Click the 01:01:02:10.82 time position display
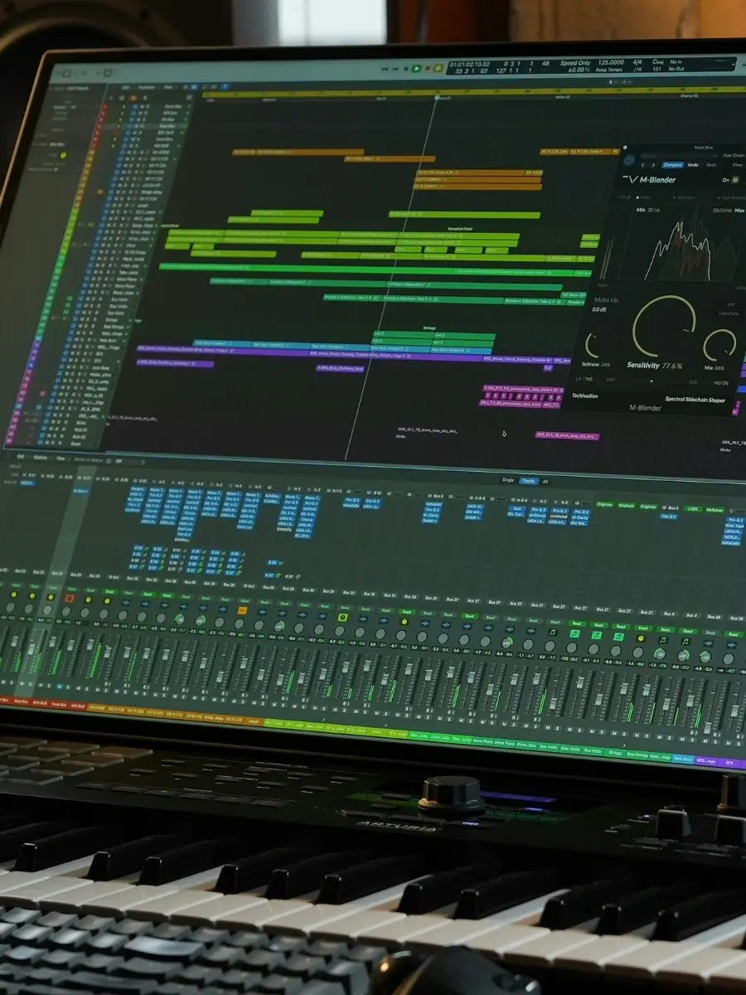The width and height of the screenshot is (746, 995). (470, 63)
